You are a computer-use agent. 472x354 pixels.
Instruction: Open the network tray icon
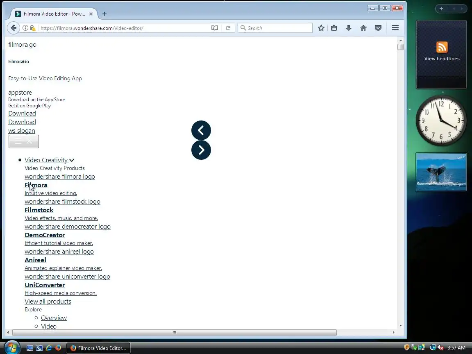[x=433, y=347]
